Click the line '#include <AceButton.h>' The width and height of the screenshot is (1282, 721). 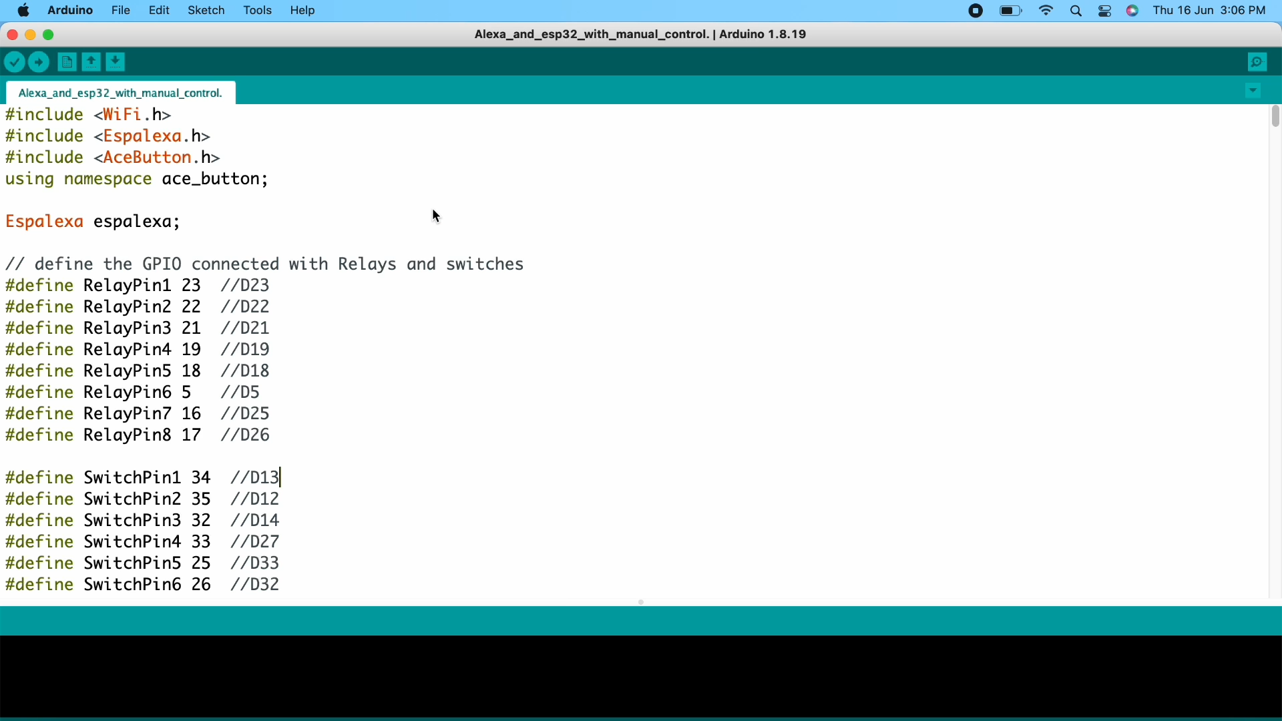(x=113, y=158)
